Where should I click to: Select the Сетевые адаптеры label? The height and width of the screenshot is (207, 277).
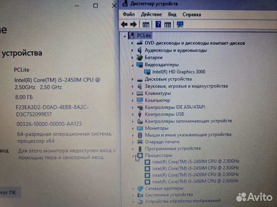pos(164,188)
